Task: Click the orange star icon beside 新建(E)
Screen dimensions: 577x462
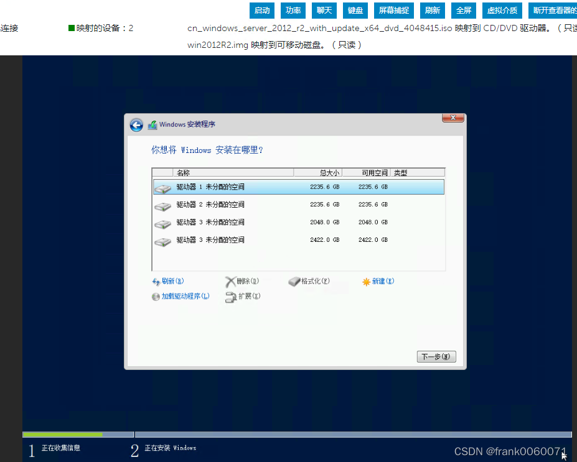Action: click(366, 282)
